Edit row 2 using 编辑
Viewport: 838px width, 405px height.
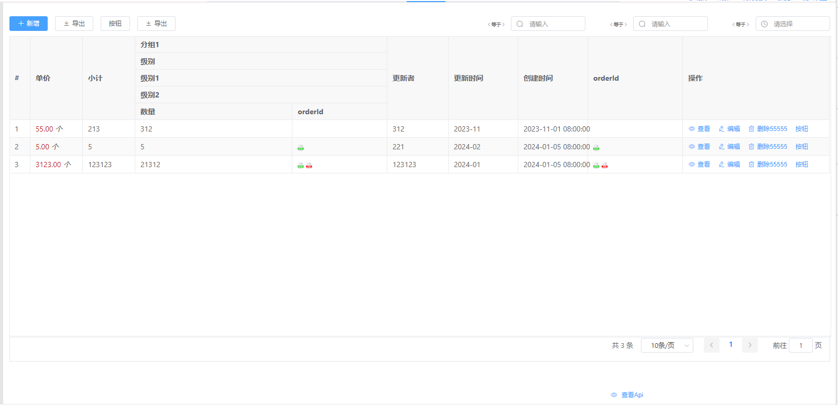(729, 147)
